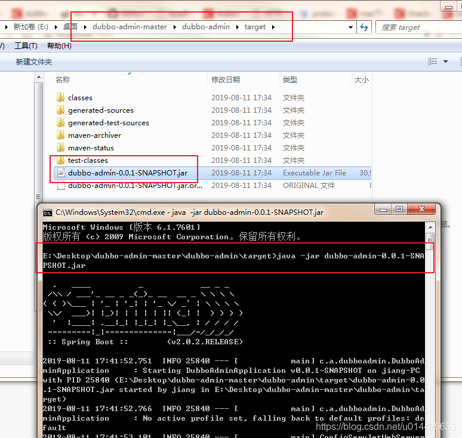Select the generated-sources folder name

101,110
